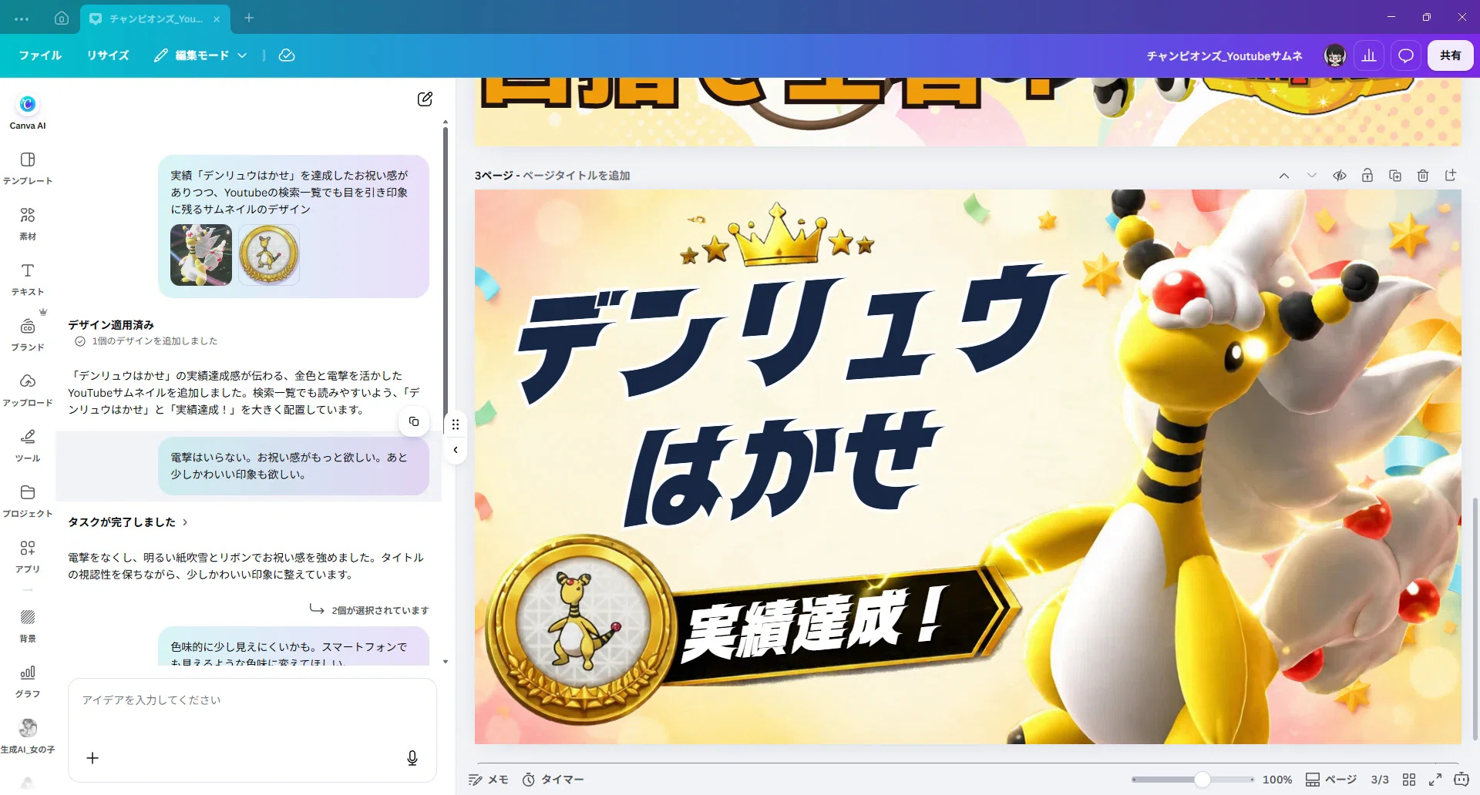Image resolution: width=1480 pixels, height=795 pixels.
Task: Add attachment with the plus icon
Action: [92, 758]
